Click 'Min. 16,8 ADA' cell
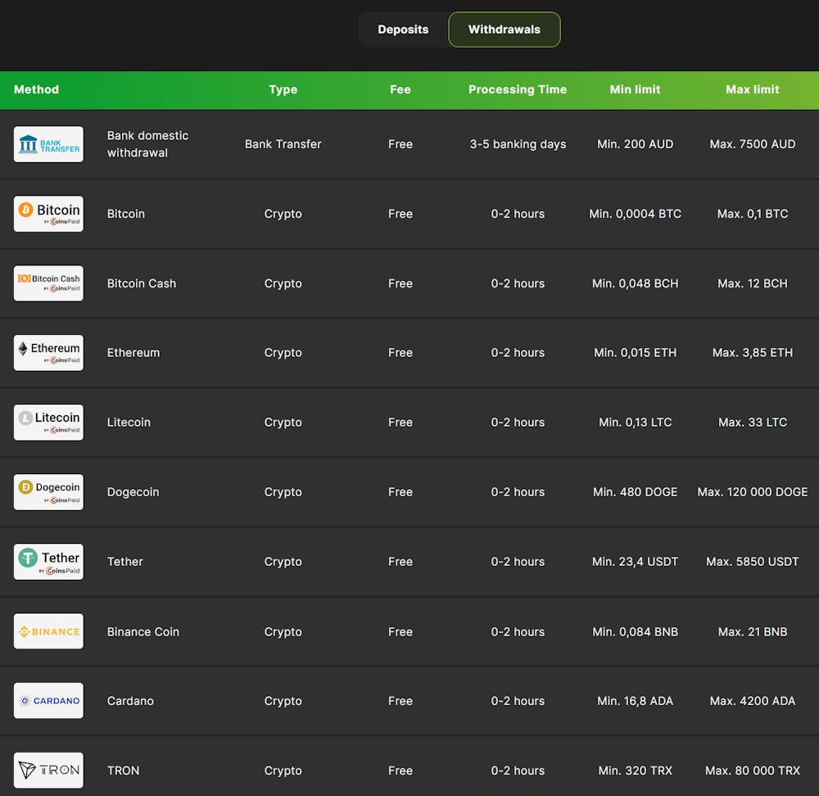This screenshot has height=796, width=819. coord(636,701)
